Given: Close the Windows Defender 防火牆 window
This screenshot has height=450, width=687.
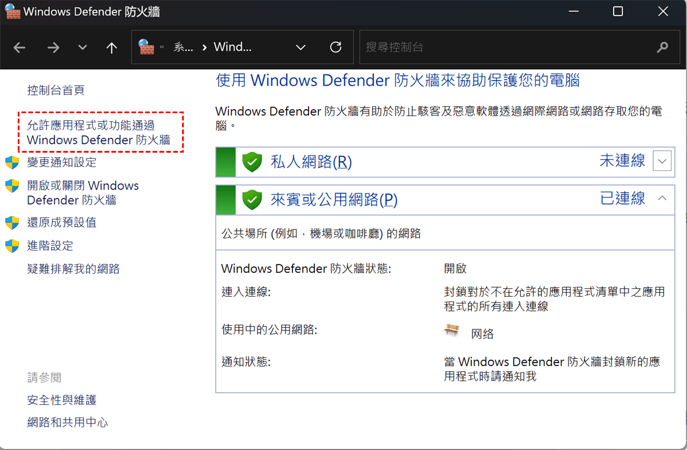Looking at the screenshot, I should [663, 11].
